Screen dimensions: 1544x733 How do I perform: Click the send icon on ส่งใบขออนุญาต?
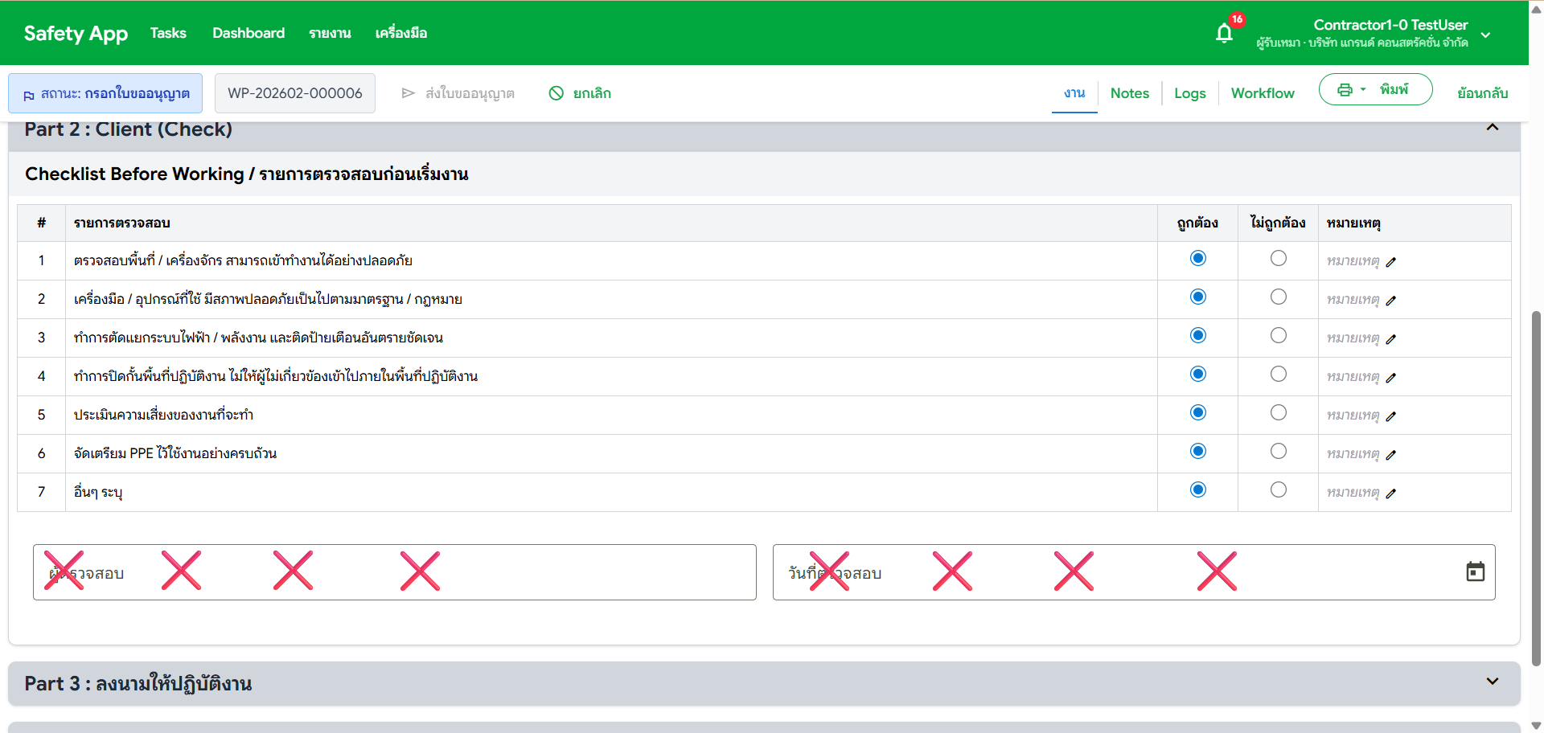pos(409,92)
